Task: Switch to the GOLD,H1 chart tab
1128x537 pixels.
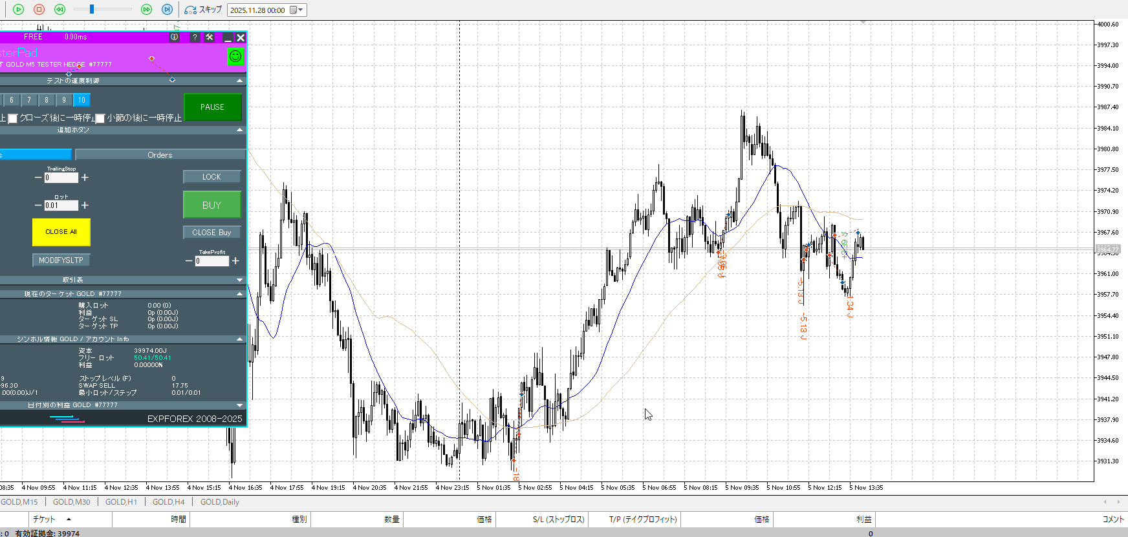Action: coord(121,502)
